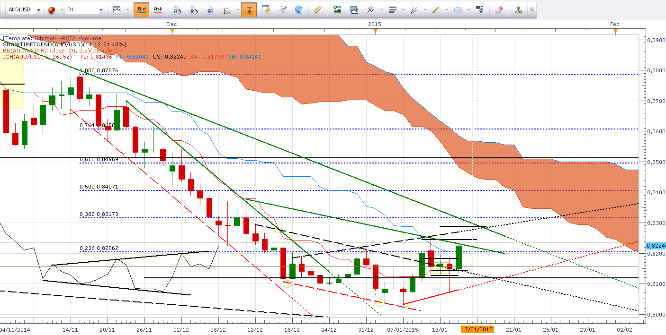Click the Template Ichimoku-RSI21-Volume label

(53, 38)
